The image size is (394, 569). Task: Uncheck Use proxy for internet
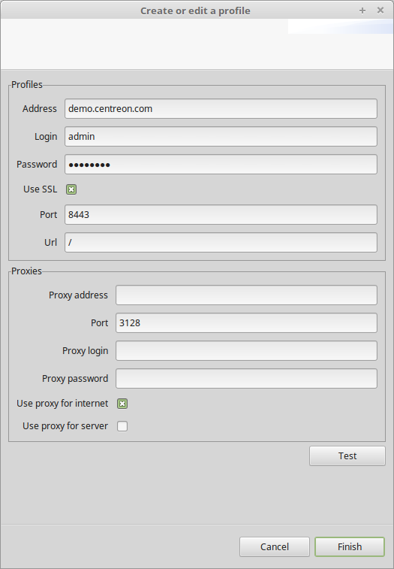pos(122,404)
